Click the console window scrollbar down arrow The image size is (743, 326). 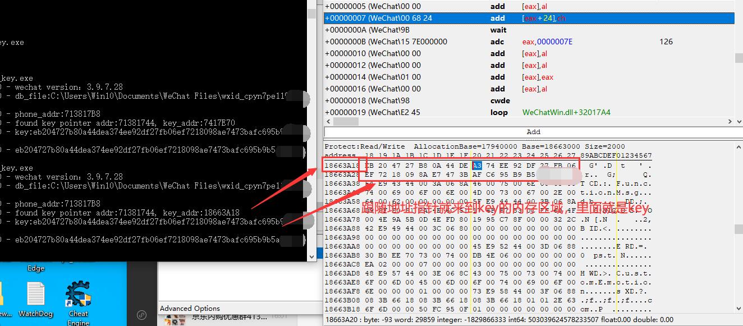tap(313, 256)
